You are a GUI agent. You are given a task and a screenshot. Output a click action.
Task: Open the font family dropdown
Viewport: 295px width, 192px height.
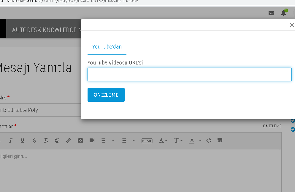(163, 140)
